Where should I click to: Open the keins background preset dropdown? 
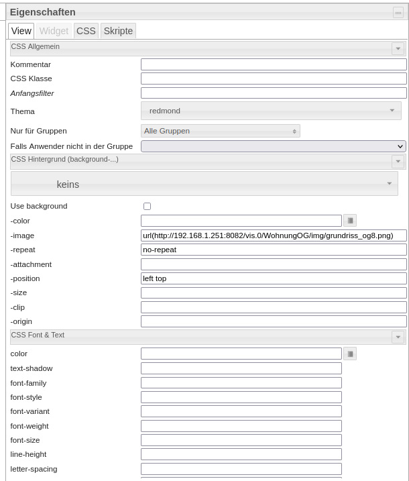204,184
